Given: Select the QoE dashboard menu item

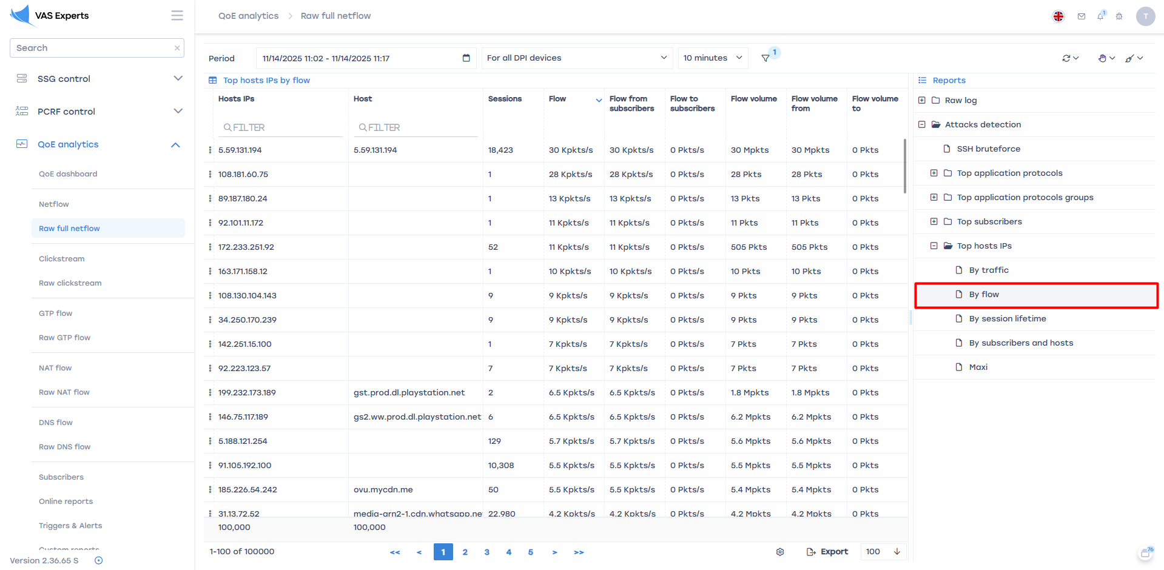Looking at the screenshot, I should (68, 174).
